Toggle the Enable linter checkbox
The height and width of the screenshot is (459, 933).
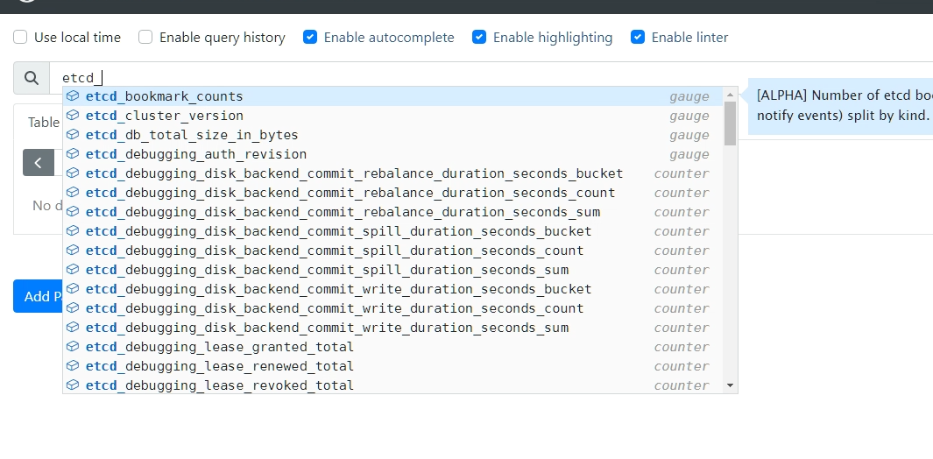[x=638, y=38]
